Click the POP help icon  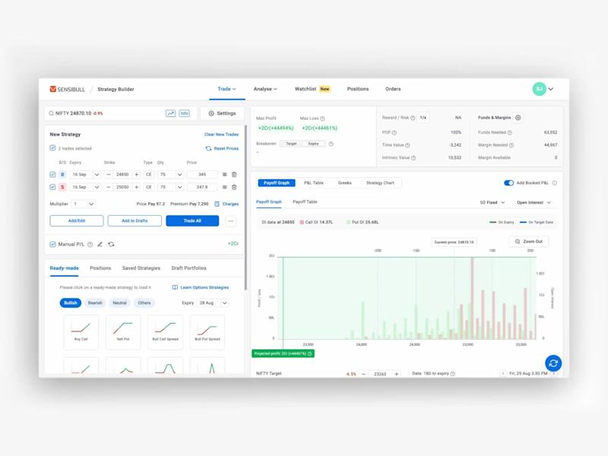point(394,132)
